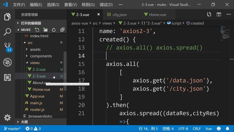
Task: Click the VS Code logo icon
Action: click(x=5, y=4)
